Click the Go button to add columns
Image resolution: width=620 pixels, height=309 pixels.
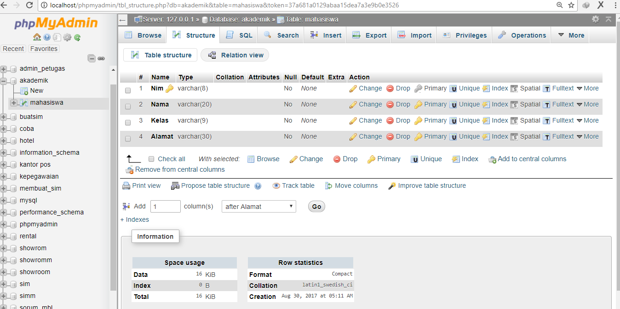316,206
